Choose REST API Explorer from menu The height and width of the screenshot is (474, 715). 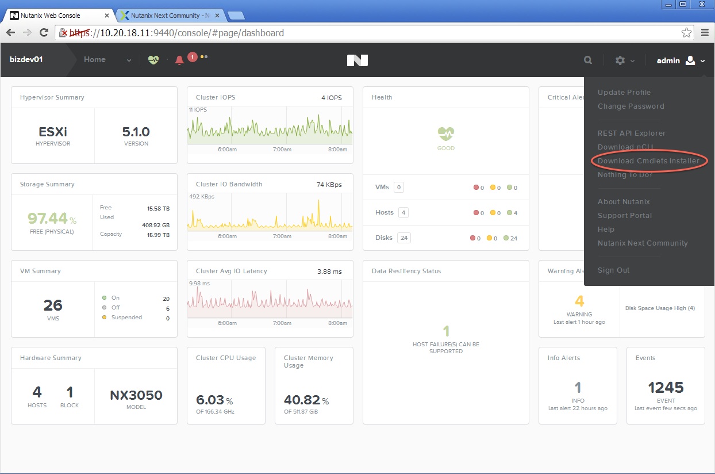coord(632,133)
